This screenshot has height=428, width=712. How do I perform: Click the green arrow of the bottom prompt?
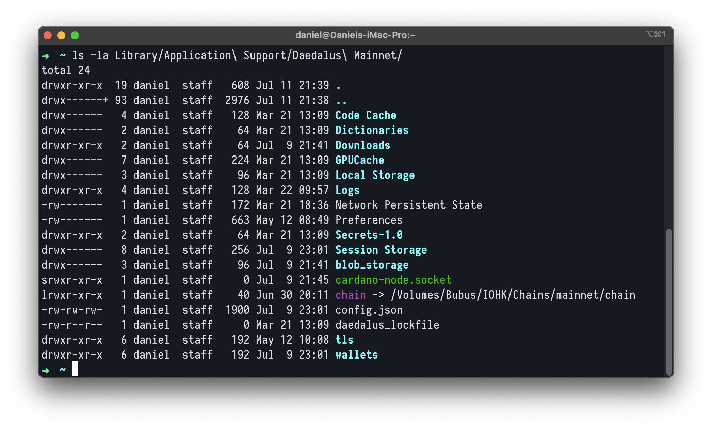[46, 370]
